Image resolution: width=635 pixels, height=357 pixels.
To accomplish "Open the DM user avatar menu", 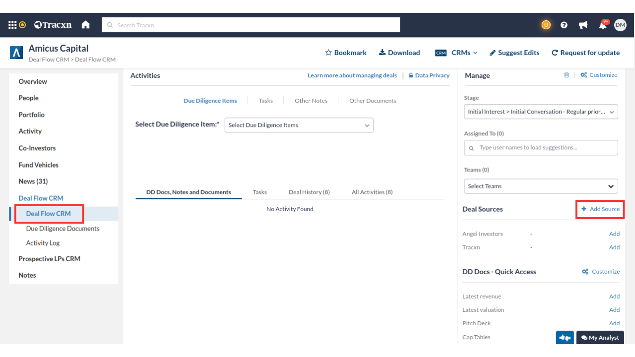I will [x=620, y=25].
